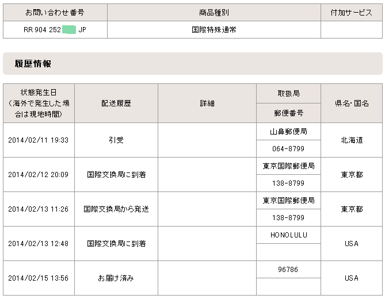Click the 郵便番号 header cell
Image resolution: width=385 pixels, height=299 pixels.
point(288,113)
